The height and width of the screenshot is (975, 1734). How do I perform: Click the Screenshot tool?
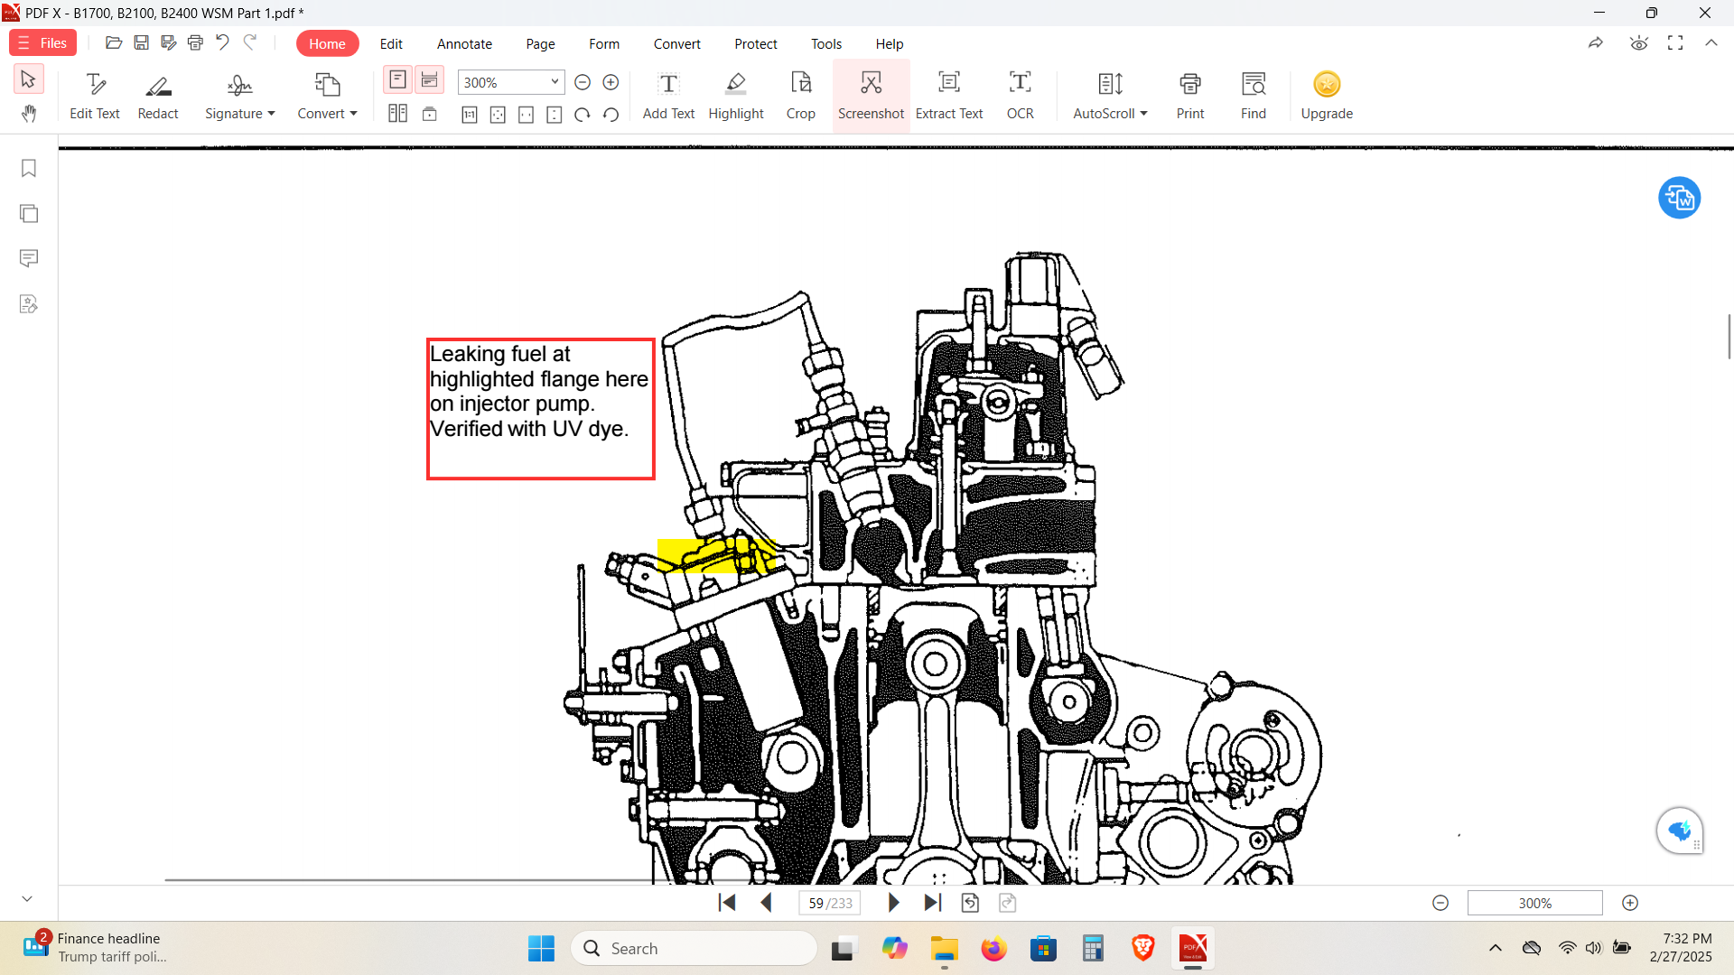[x=870, y=93]
